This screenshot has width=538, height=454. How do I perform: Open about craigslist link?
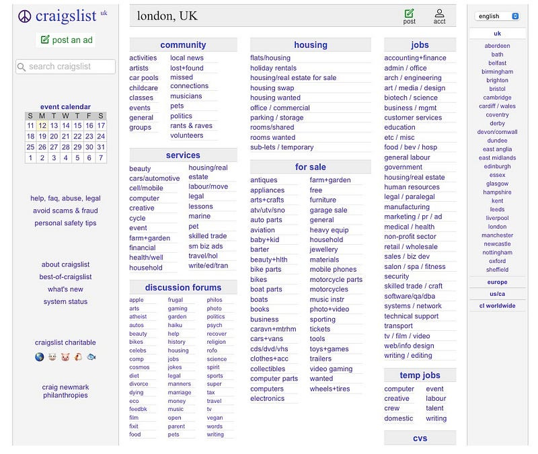pyautogui.click(x=65, y=264)
